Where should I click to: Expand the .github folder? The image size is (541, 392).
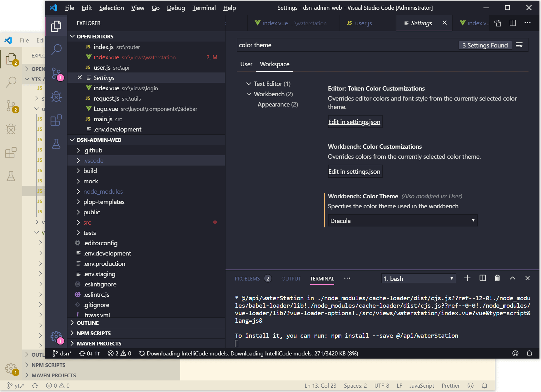point(92,150)
